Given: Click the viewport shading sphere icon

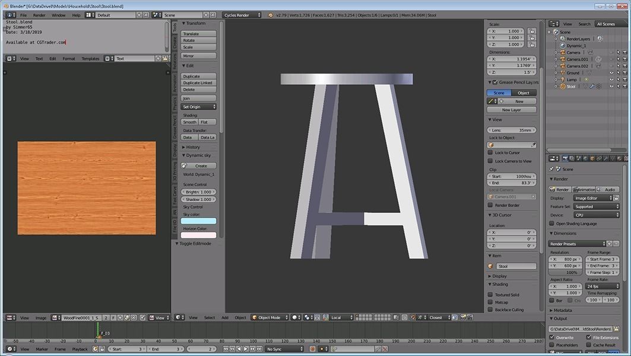Looking at the screenshot, I should pyautogui.click(x=294, y=317).
